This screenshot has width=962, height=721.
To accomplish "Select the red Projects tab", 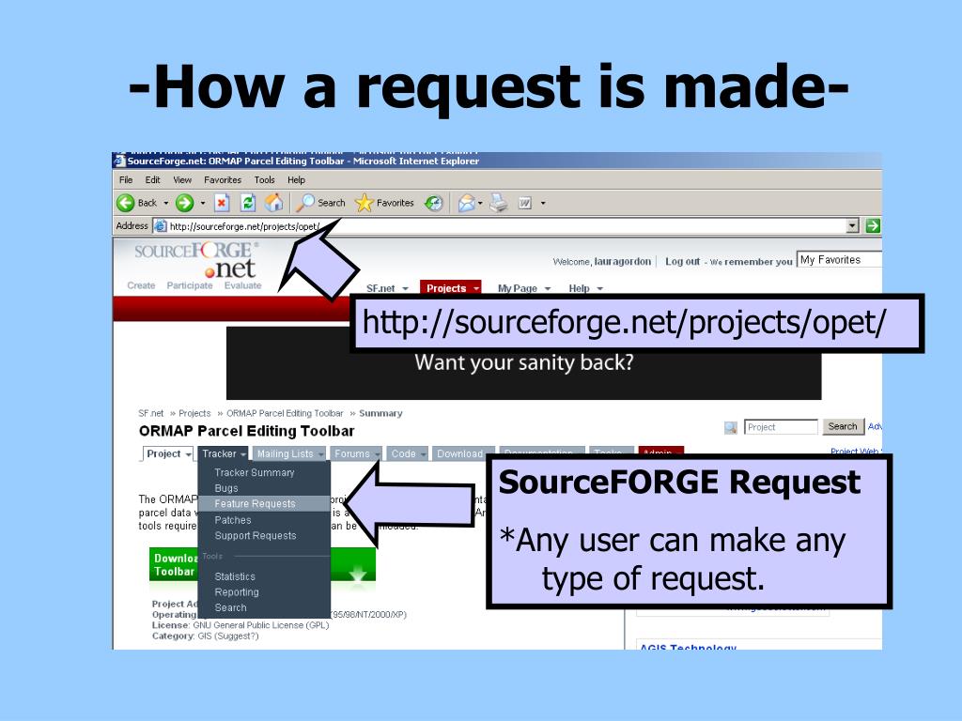I will [x=451, y=288].
